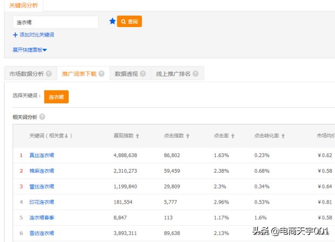This screenshot has height=242, width=335.
Task: Click the 8,847 impressions value
Action: pyautogui.click(x=120, y=218)
